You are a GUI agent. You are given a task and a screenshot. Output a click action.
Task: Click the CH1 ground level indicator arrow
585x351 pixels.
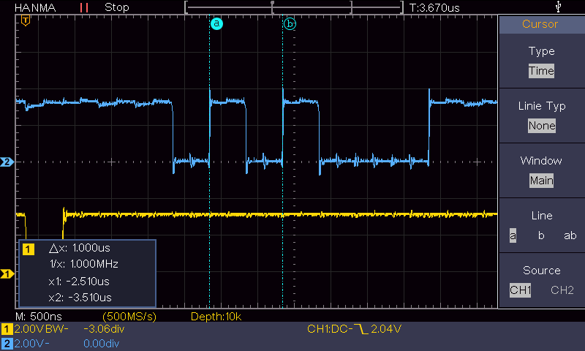(x=7, y=273)
